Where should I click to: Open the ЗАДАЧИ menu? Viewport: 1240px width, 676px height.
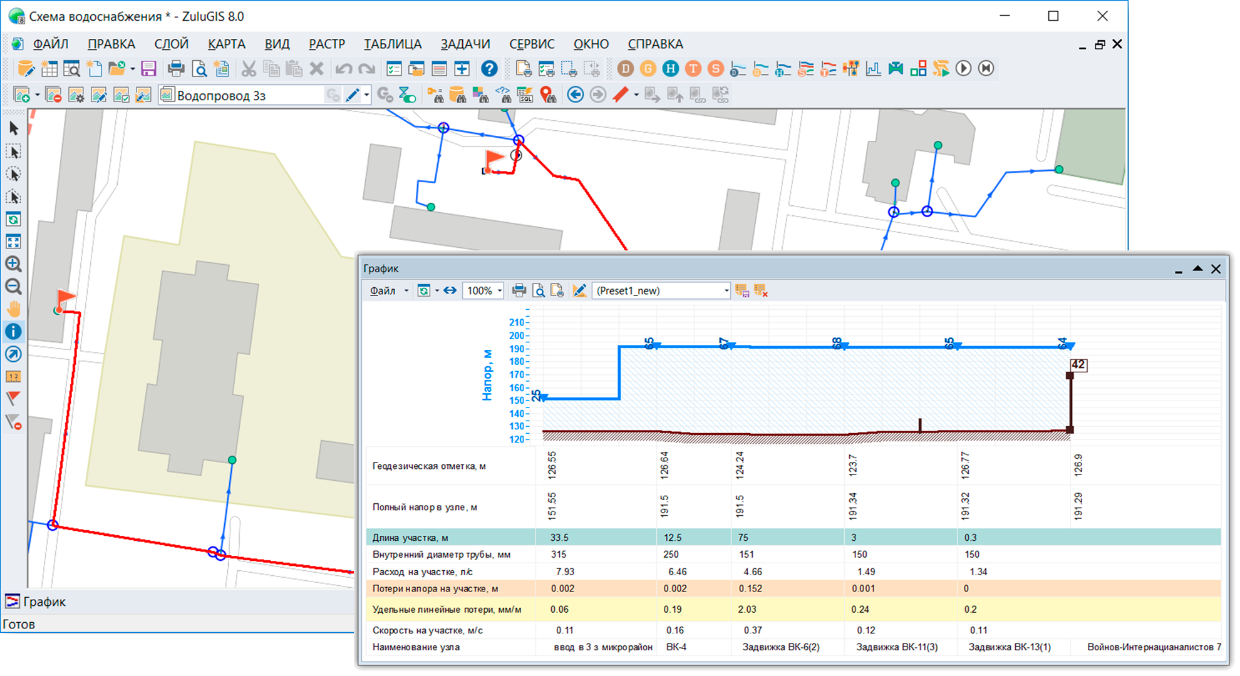click(465, 44)
